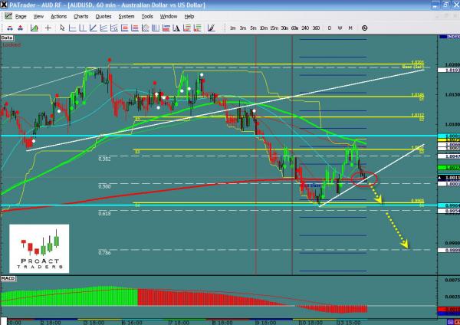Click the PATrader icon in the title bar
Viewport: 460px width, 325px height.
[5, 5]
